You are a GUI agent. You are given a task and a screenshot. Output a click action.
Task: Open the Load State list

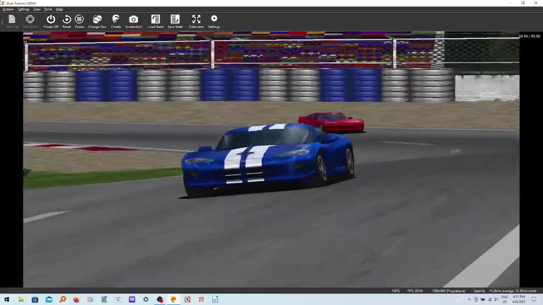coord(156,22)
